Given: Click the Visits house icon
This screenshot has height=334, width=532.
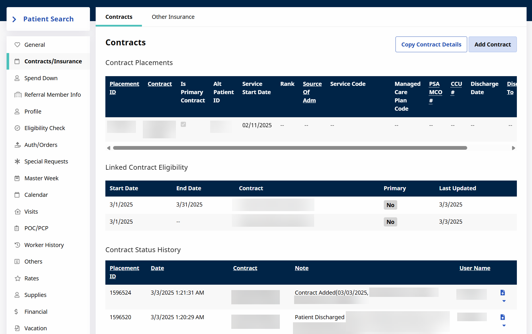Looking at the screenshot, I should tap(17, 212).
